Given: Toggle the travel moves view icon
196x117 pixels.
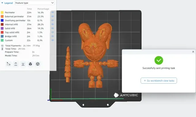Looking at the screenshot, I should pos(8,64).
